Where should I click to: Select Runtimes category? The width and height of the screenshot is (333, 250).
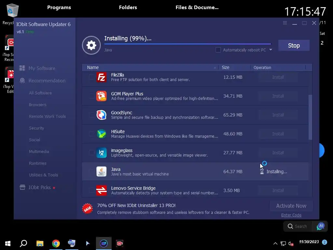pyautogui.click(x=38, y=163)
